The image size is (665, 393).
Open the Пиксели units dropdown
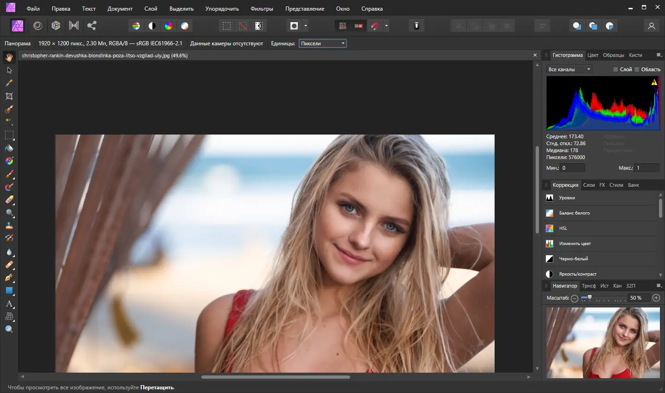[323, 43]
